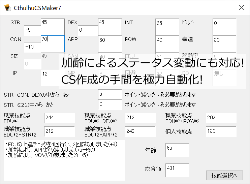Viewport: 250px width, 184px height.
Task: Click the ビルド label
Action: click(188, 22)
